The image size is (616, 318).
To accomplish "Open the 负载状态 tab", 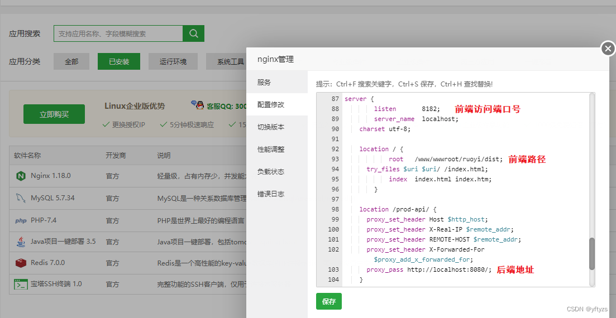I will pos(277,172).
